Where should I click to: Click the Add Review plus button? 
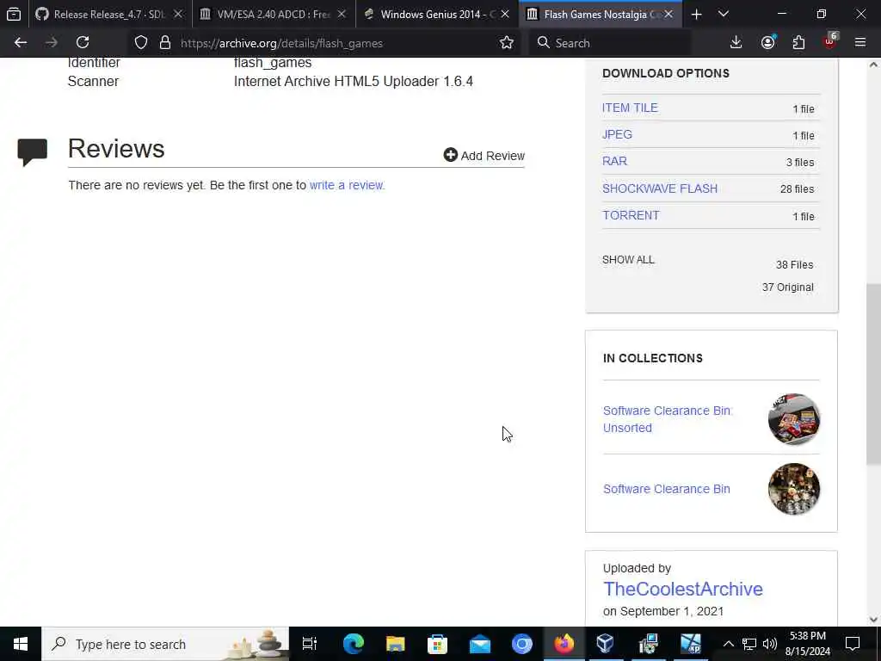484,156
